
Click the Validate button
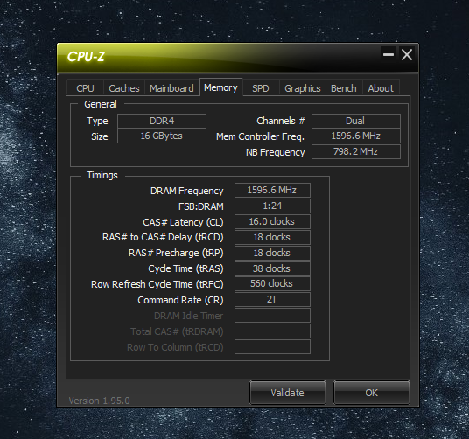click(288, 393)
